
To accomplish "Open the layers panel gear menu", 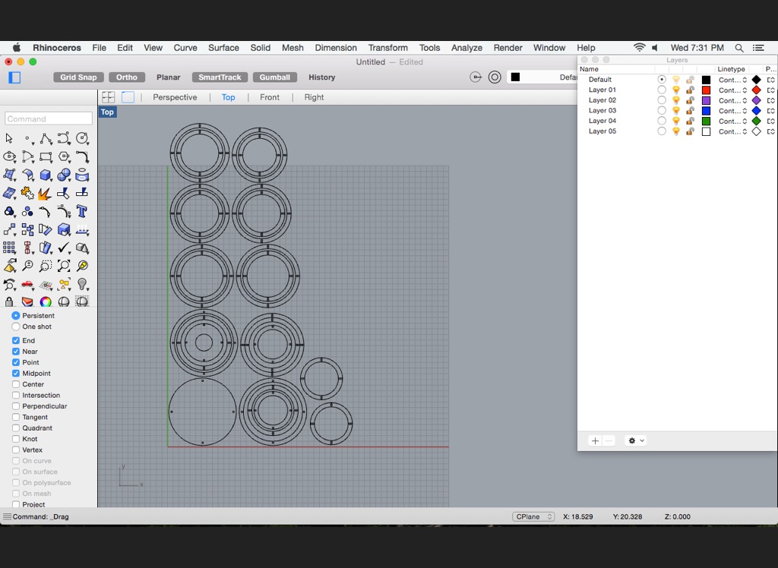I will tap(635, 440).
